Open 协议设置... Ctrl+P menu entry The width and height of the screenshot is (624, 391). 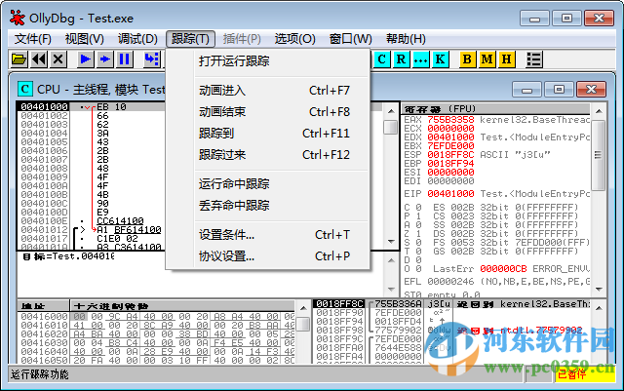tap(268, 256)
